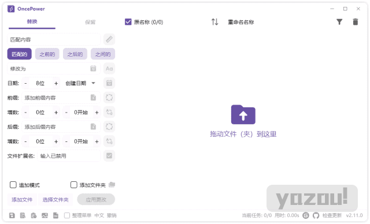This screenshot has height=224, width=370.
Task: Click the file-with-clock icon in status bar
Action: pos(34,215)
